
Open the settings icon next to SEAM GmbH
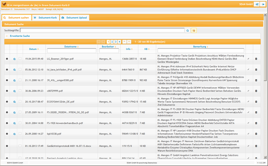pos(257,4)
